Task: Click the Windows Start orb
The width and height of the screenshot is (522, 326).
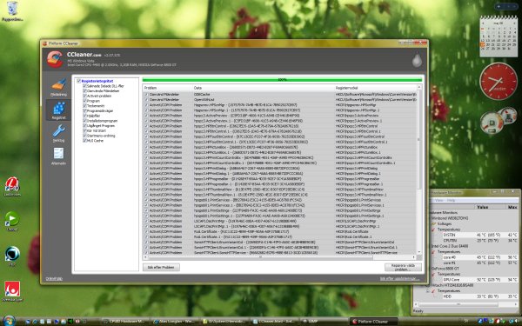Action: [9, 321]
